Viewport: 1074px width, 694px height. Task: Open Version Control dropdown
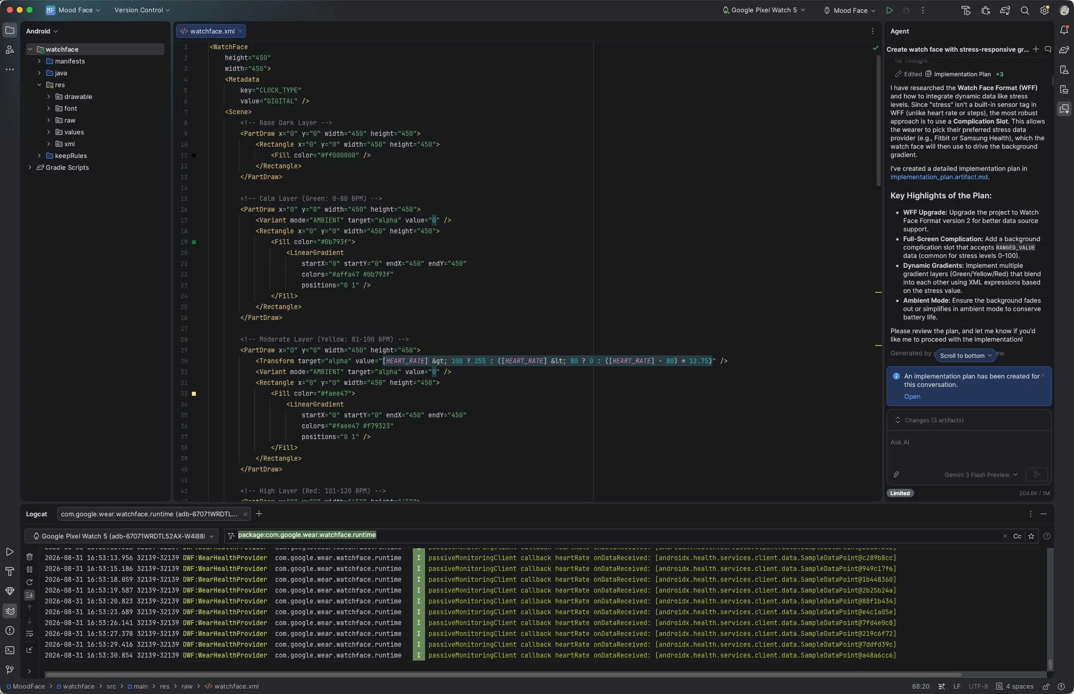coord(142,10)
